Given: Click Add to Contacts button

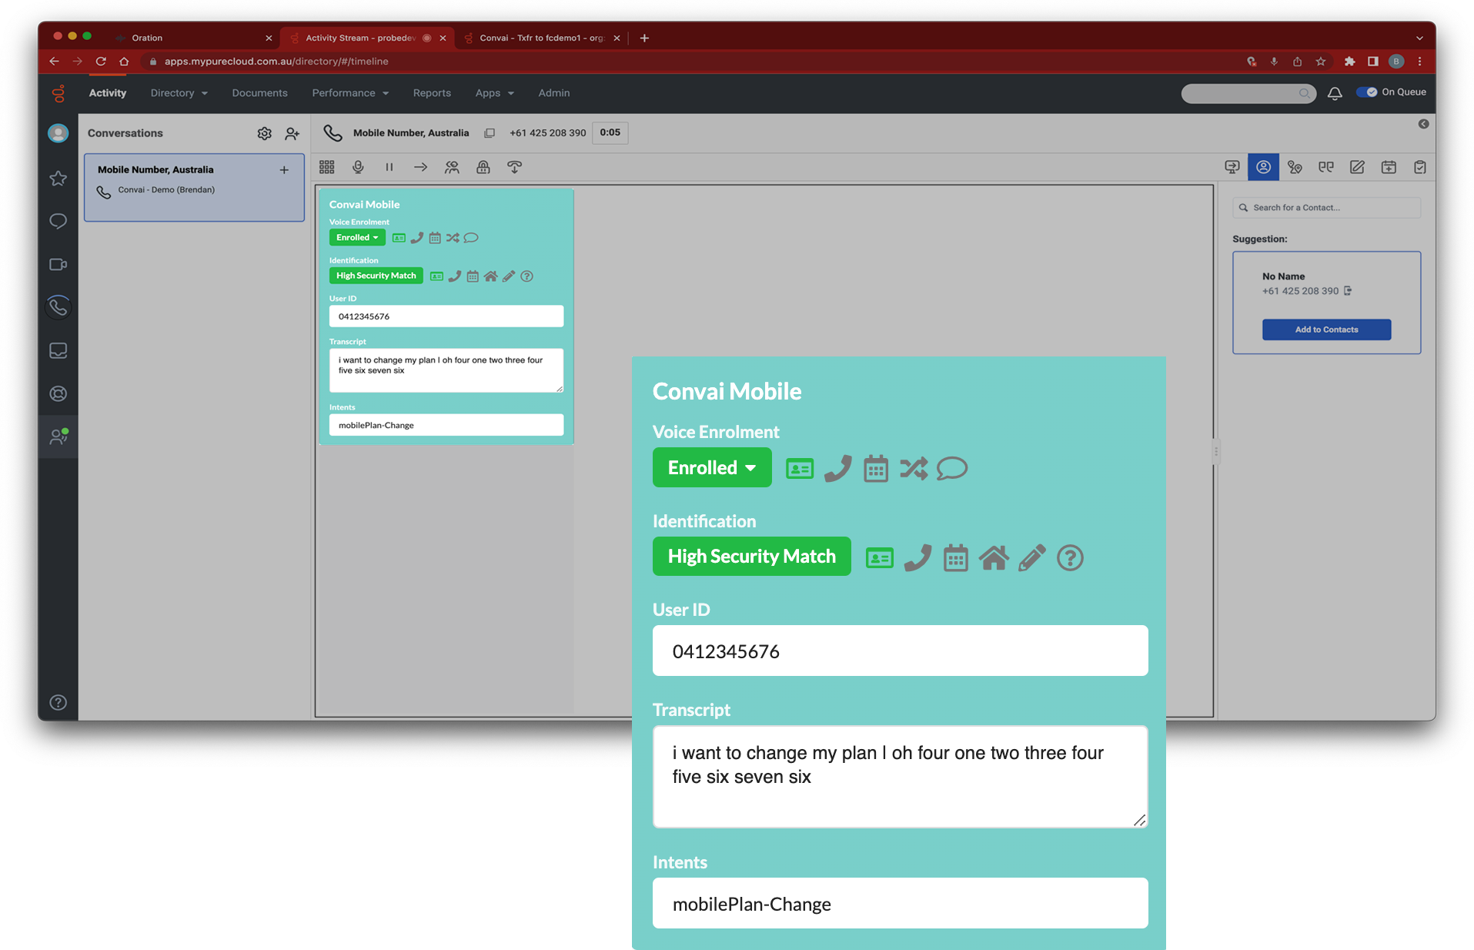Looking at the screenshot, I should tap(1326, 329).
